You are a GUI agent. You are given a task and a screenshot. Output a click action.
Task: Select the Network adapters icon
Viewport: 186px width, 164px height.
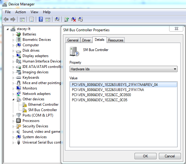[x=18, y=94]
